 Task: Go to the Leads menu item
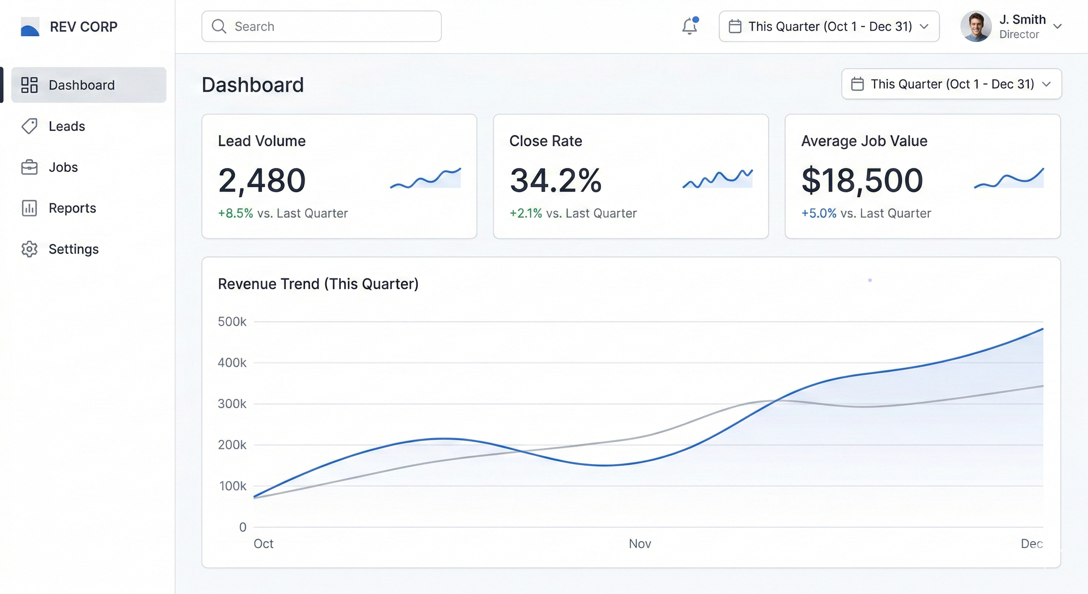click(67, 126)
